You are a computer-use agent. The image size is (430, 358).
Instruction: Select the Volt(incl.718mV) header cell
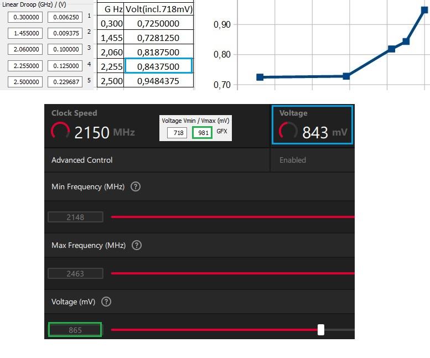coord(158,9)
